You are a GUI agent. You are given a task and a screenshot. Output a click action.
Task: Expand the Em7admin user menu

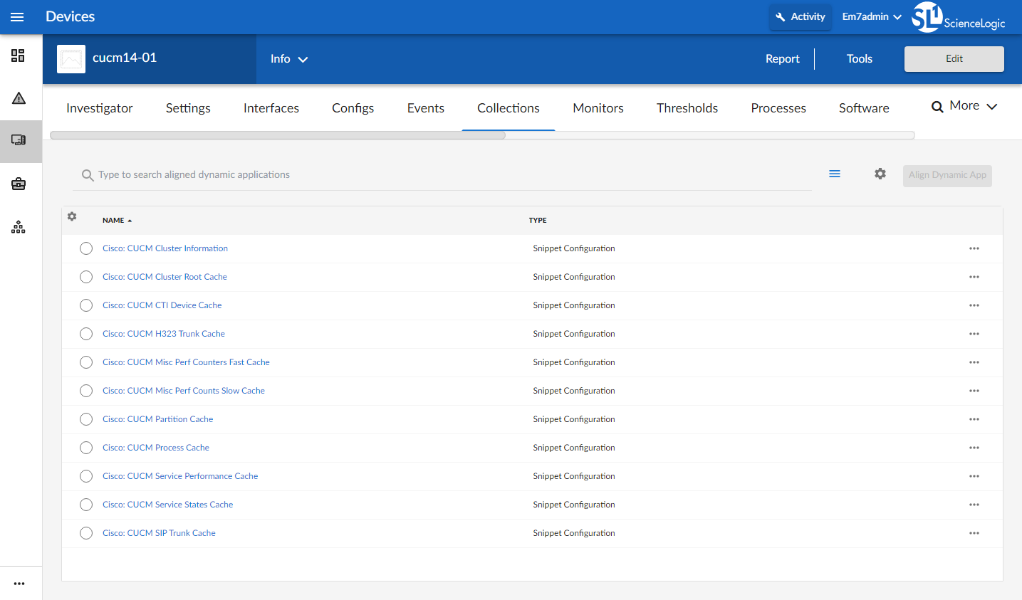pos(871,17)
